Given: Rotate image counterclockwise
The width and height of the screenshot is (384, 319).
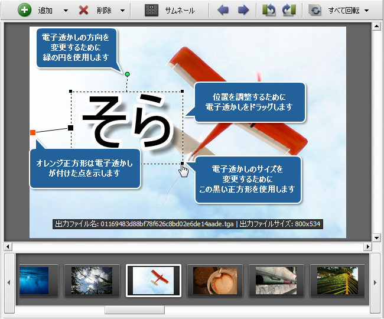Looking at the screenshot, I should pyautogui.click(x=269, y=10).
